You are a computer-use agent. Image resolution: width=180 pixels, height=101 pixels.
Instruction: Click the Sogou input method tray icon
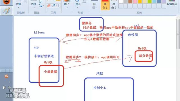(6, 76)
